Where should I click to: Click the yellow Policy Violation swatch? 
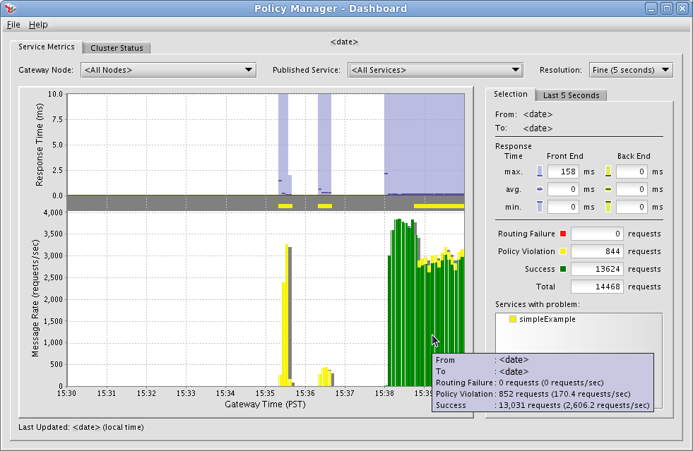click(563, 251)
